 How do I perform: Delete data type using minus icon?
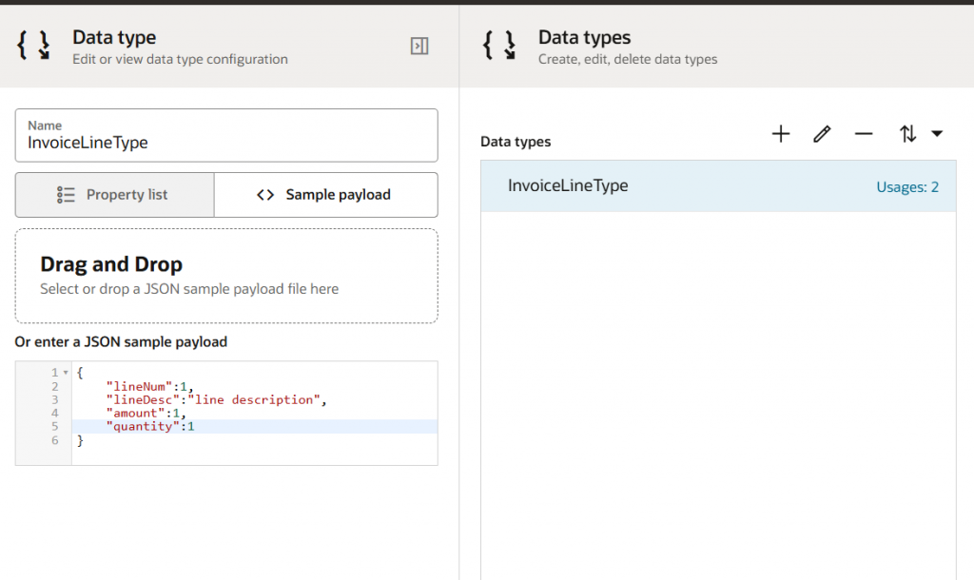click(863, 134)
